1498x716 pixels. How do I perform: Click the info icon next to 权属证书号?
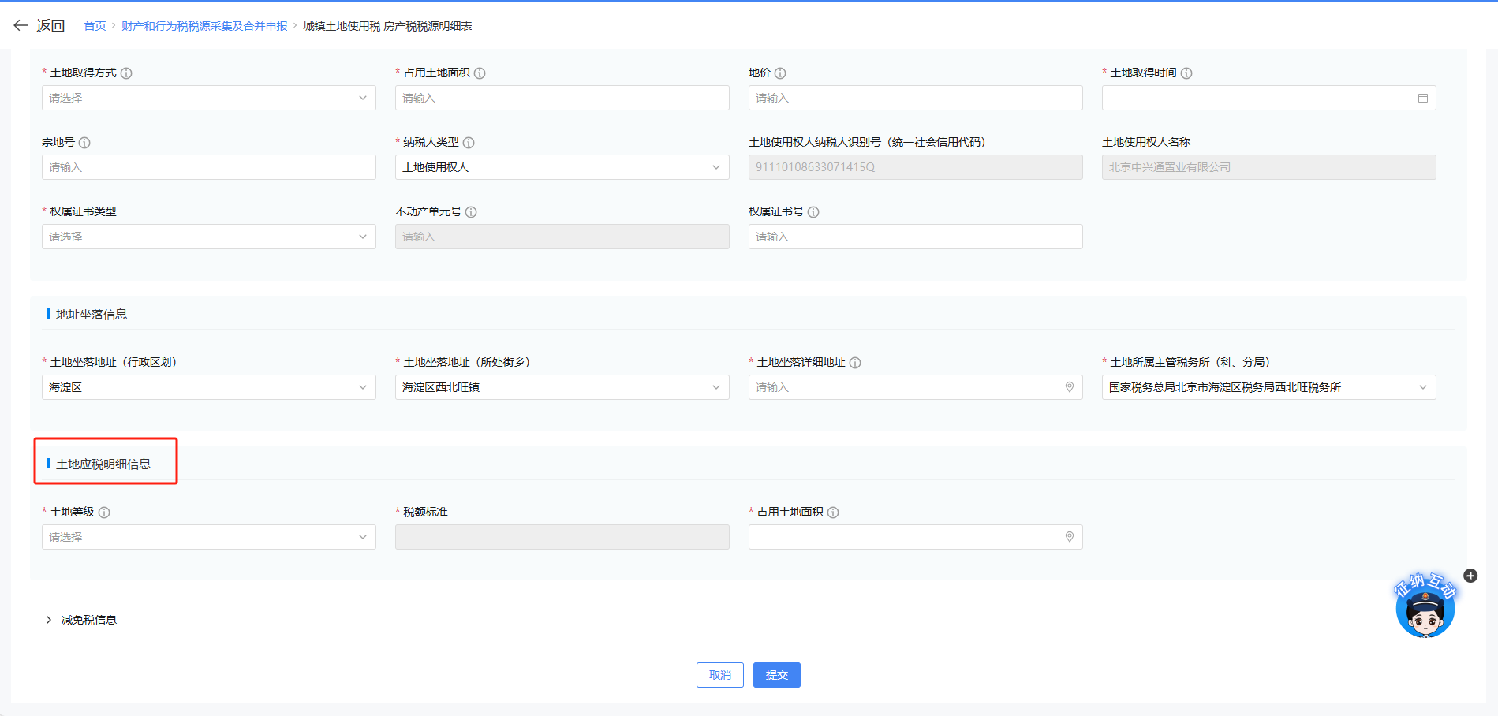pos(814,211)
